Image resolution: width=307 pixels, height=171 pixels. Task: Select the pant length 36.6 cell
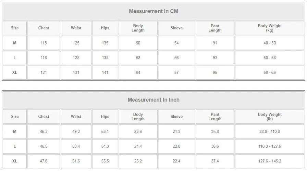pyautogui.click(x=215, y=146)
